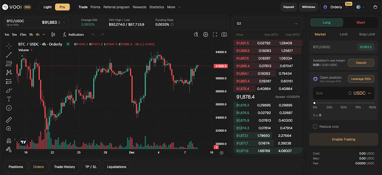Viewport: 382px width, 175px height.
Task: Open chart settings gear icon
Action: click(206, 35)
